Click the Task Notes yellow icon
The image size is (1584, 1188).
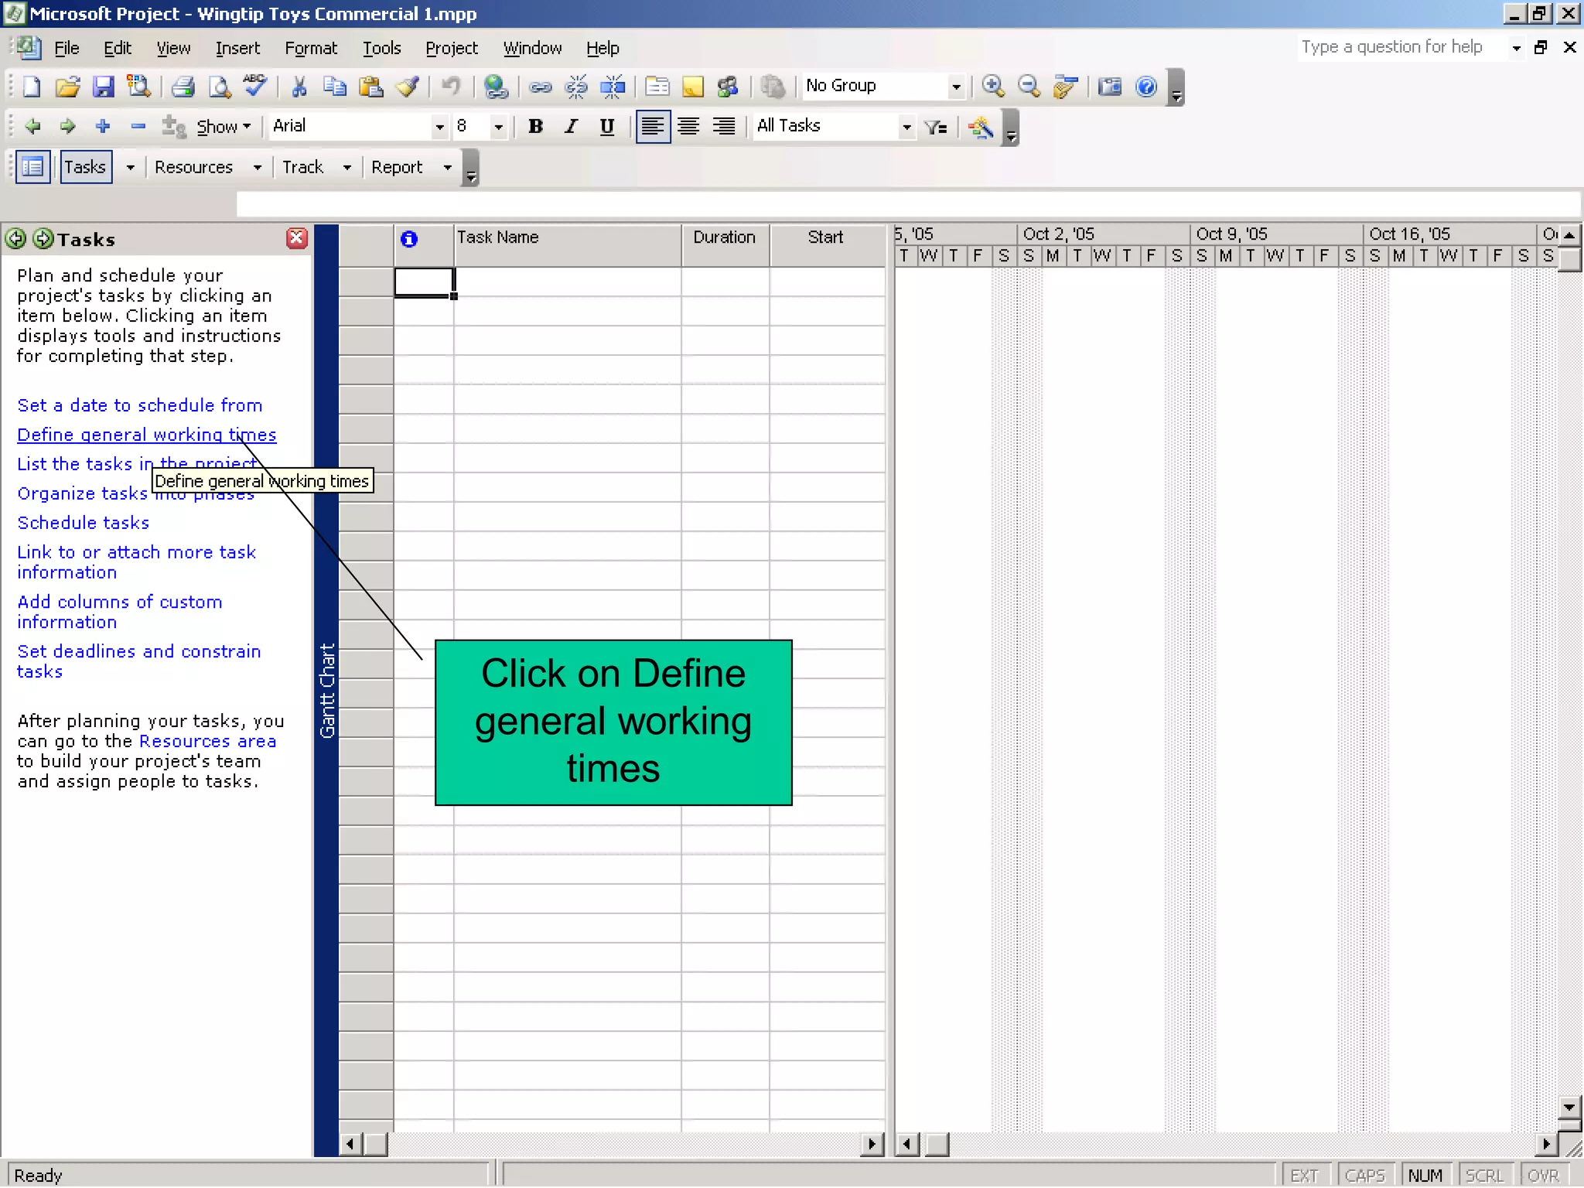pos(692,87)
